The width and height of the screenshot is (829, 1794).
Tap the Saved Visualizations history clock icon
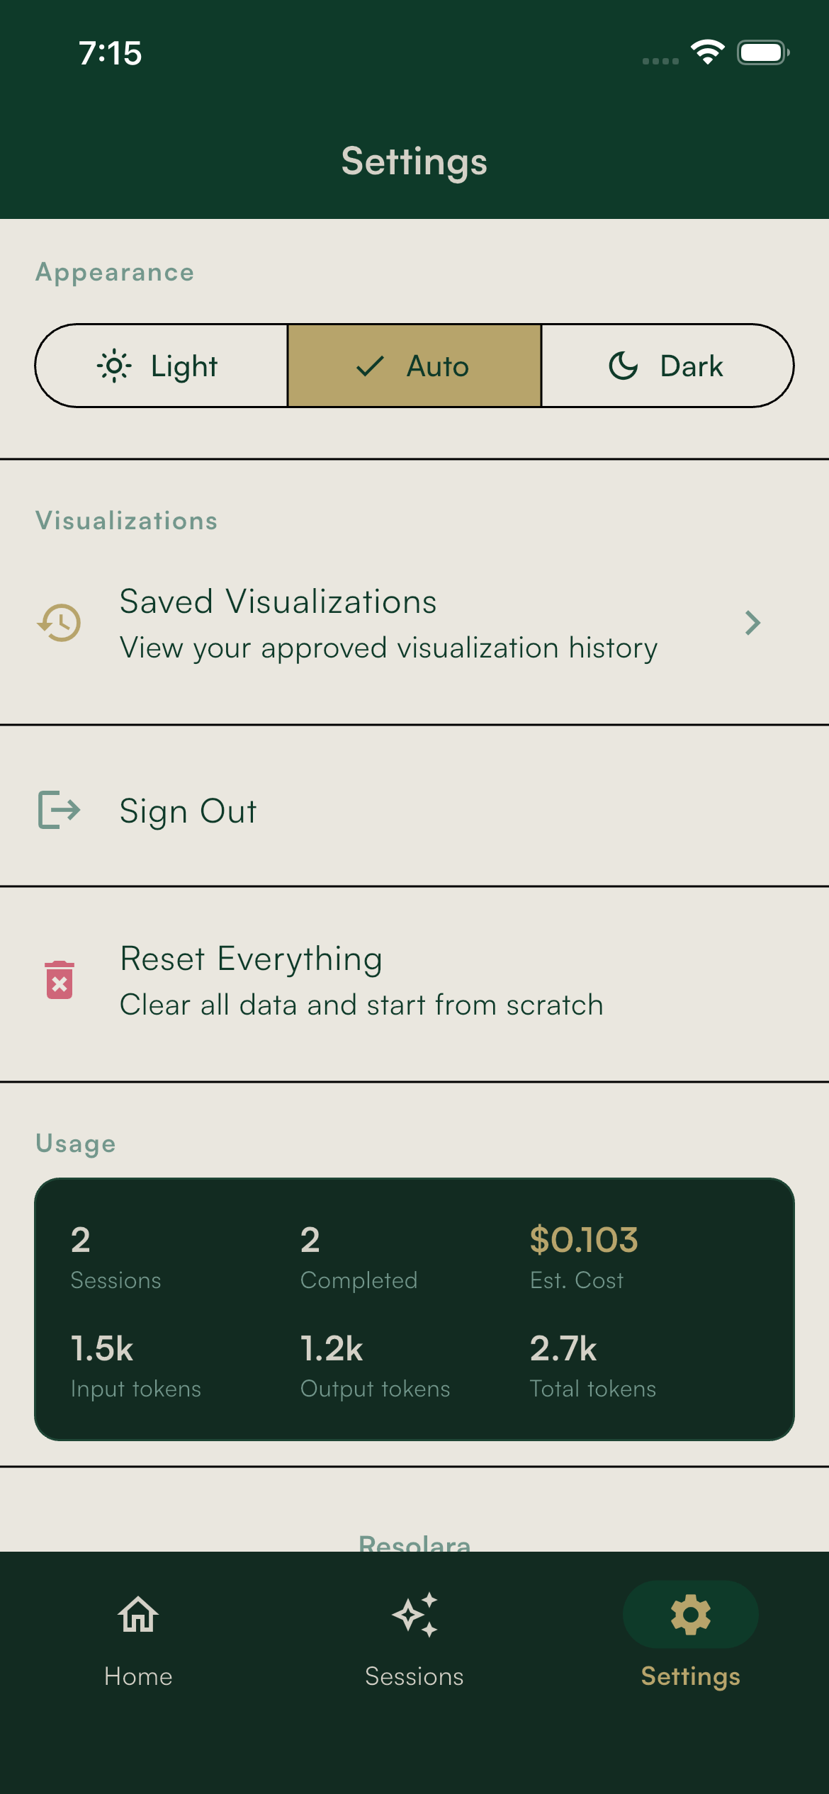[x=60, y=623]
